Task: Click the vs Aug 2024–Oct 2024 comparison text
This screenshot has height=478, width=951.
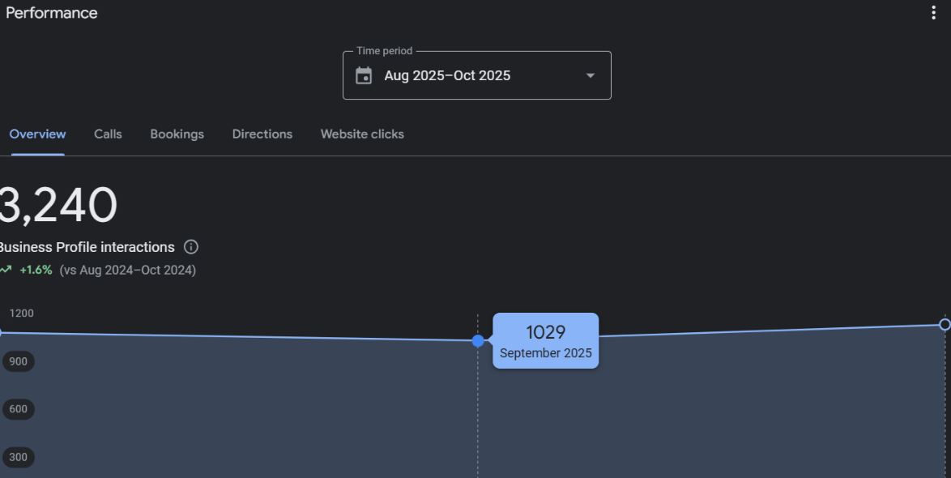Action: click(x=127, y=271)
